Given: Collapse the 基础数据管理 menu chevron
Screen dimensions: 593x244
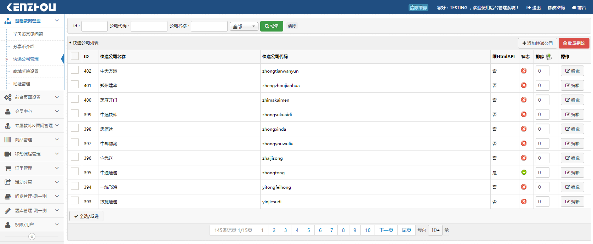Looking at the screenshot, I should click(x=57, y=21).
